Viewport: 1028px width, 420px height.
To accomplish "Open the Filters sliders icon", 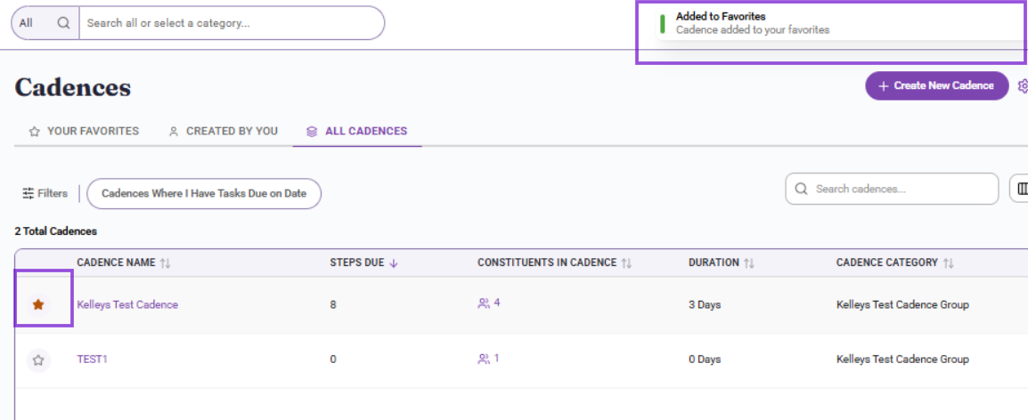I will 29,193.
